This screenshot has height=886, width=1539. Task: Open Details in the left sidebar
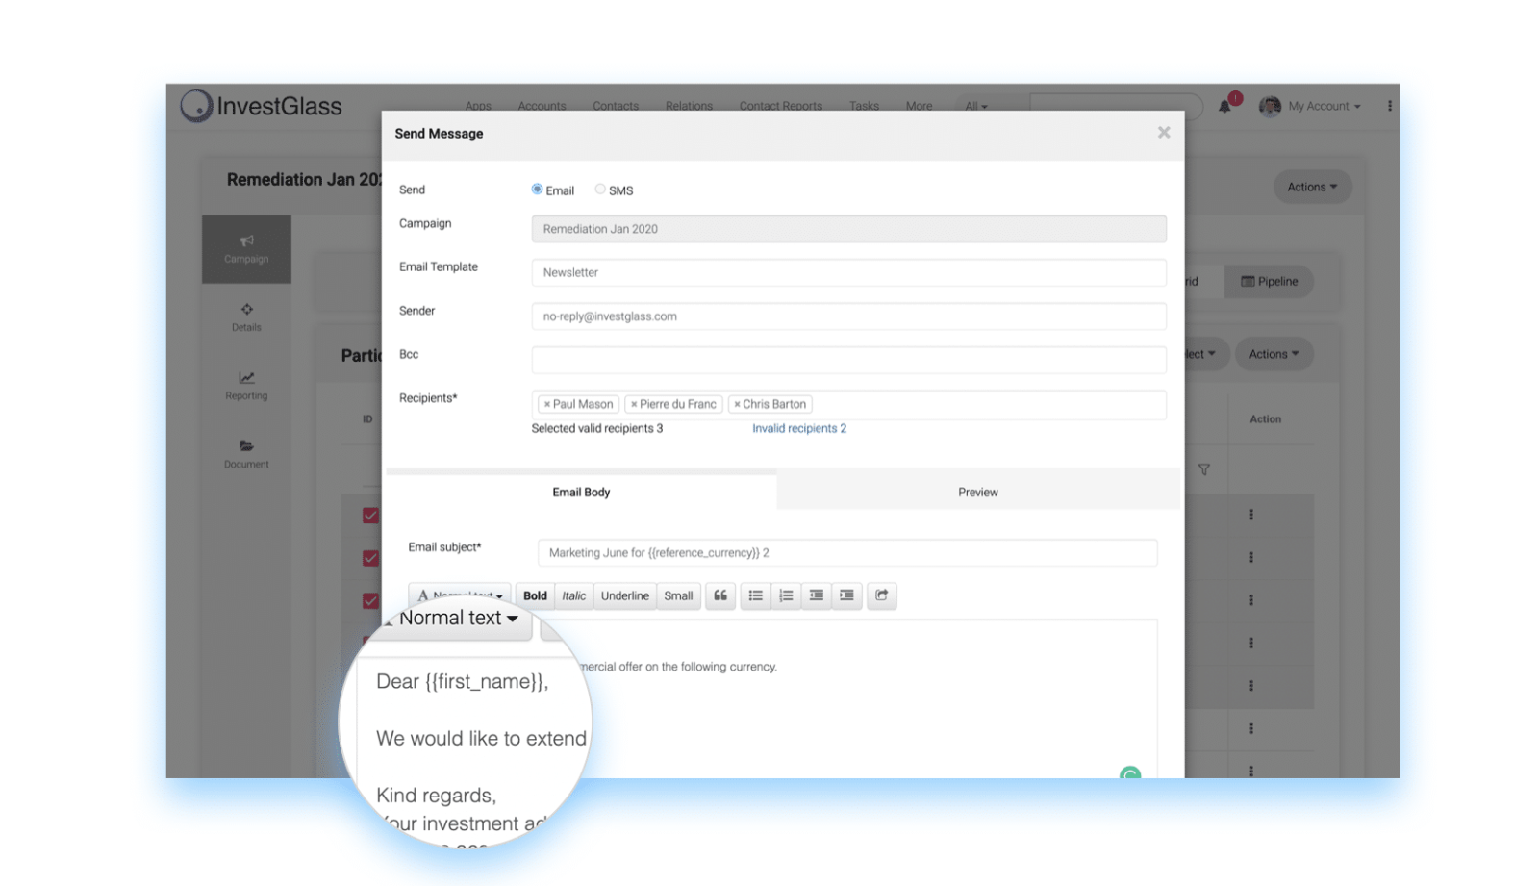(246, 317)
